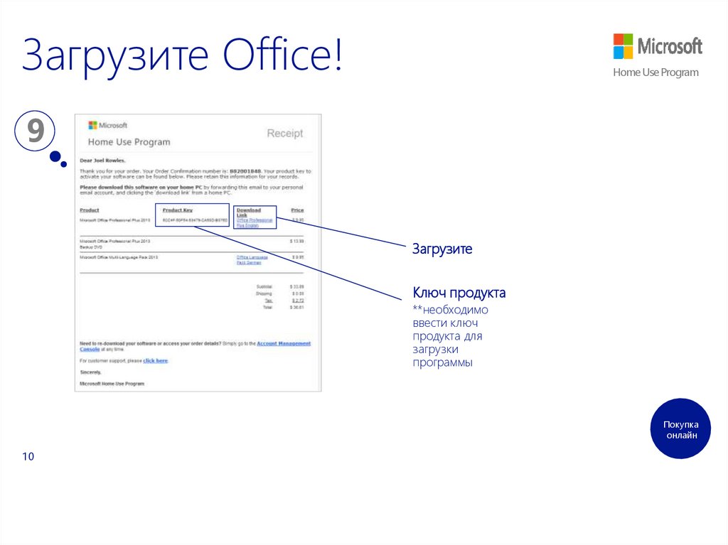Screen dimensions: 728x545
Task: Click the Microsoft Home Use Program signature line
Action: point(112,384)
